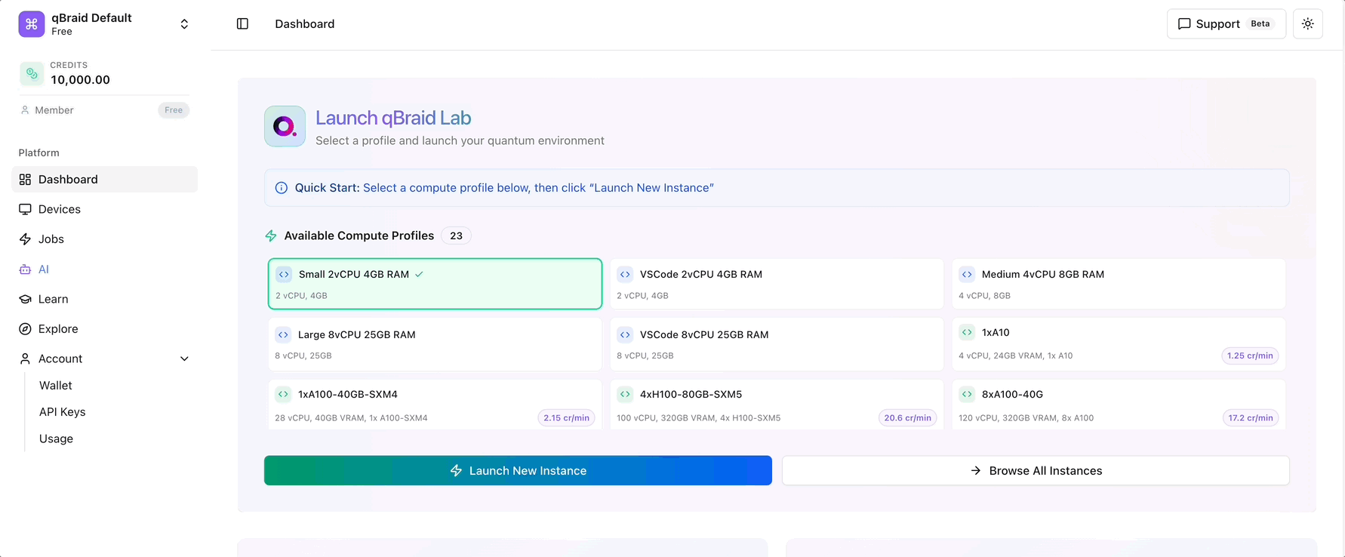Collapse the Account section chevron

[x=184, y=359]
